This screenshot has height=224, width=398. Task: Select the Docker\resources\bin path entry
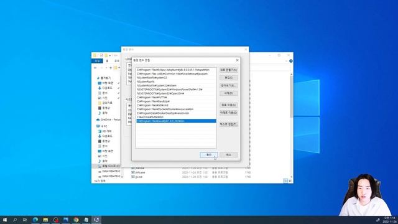tap(176, 110)
